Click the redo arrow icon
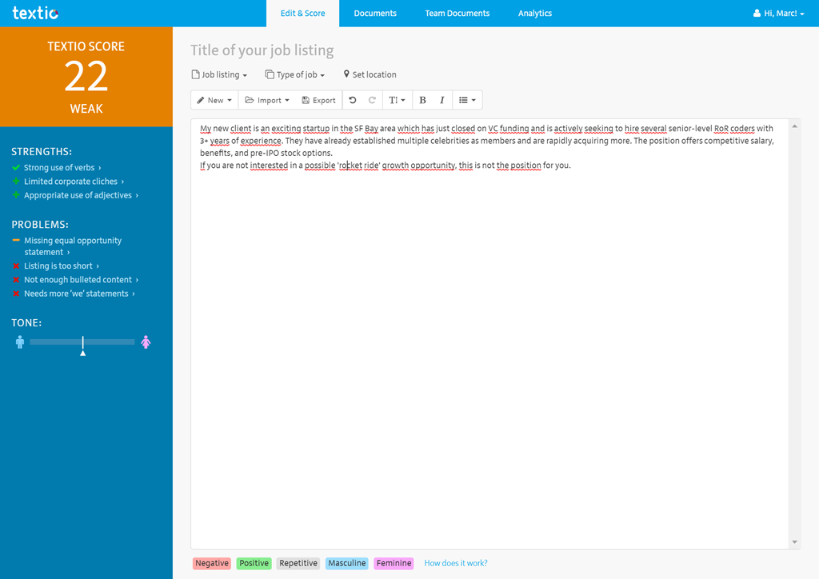Image resolution: width=819 pixels, height=579 pixels. pyautogui.click(x=372, y=100)
